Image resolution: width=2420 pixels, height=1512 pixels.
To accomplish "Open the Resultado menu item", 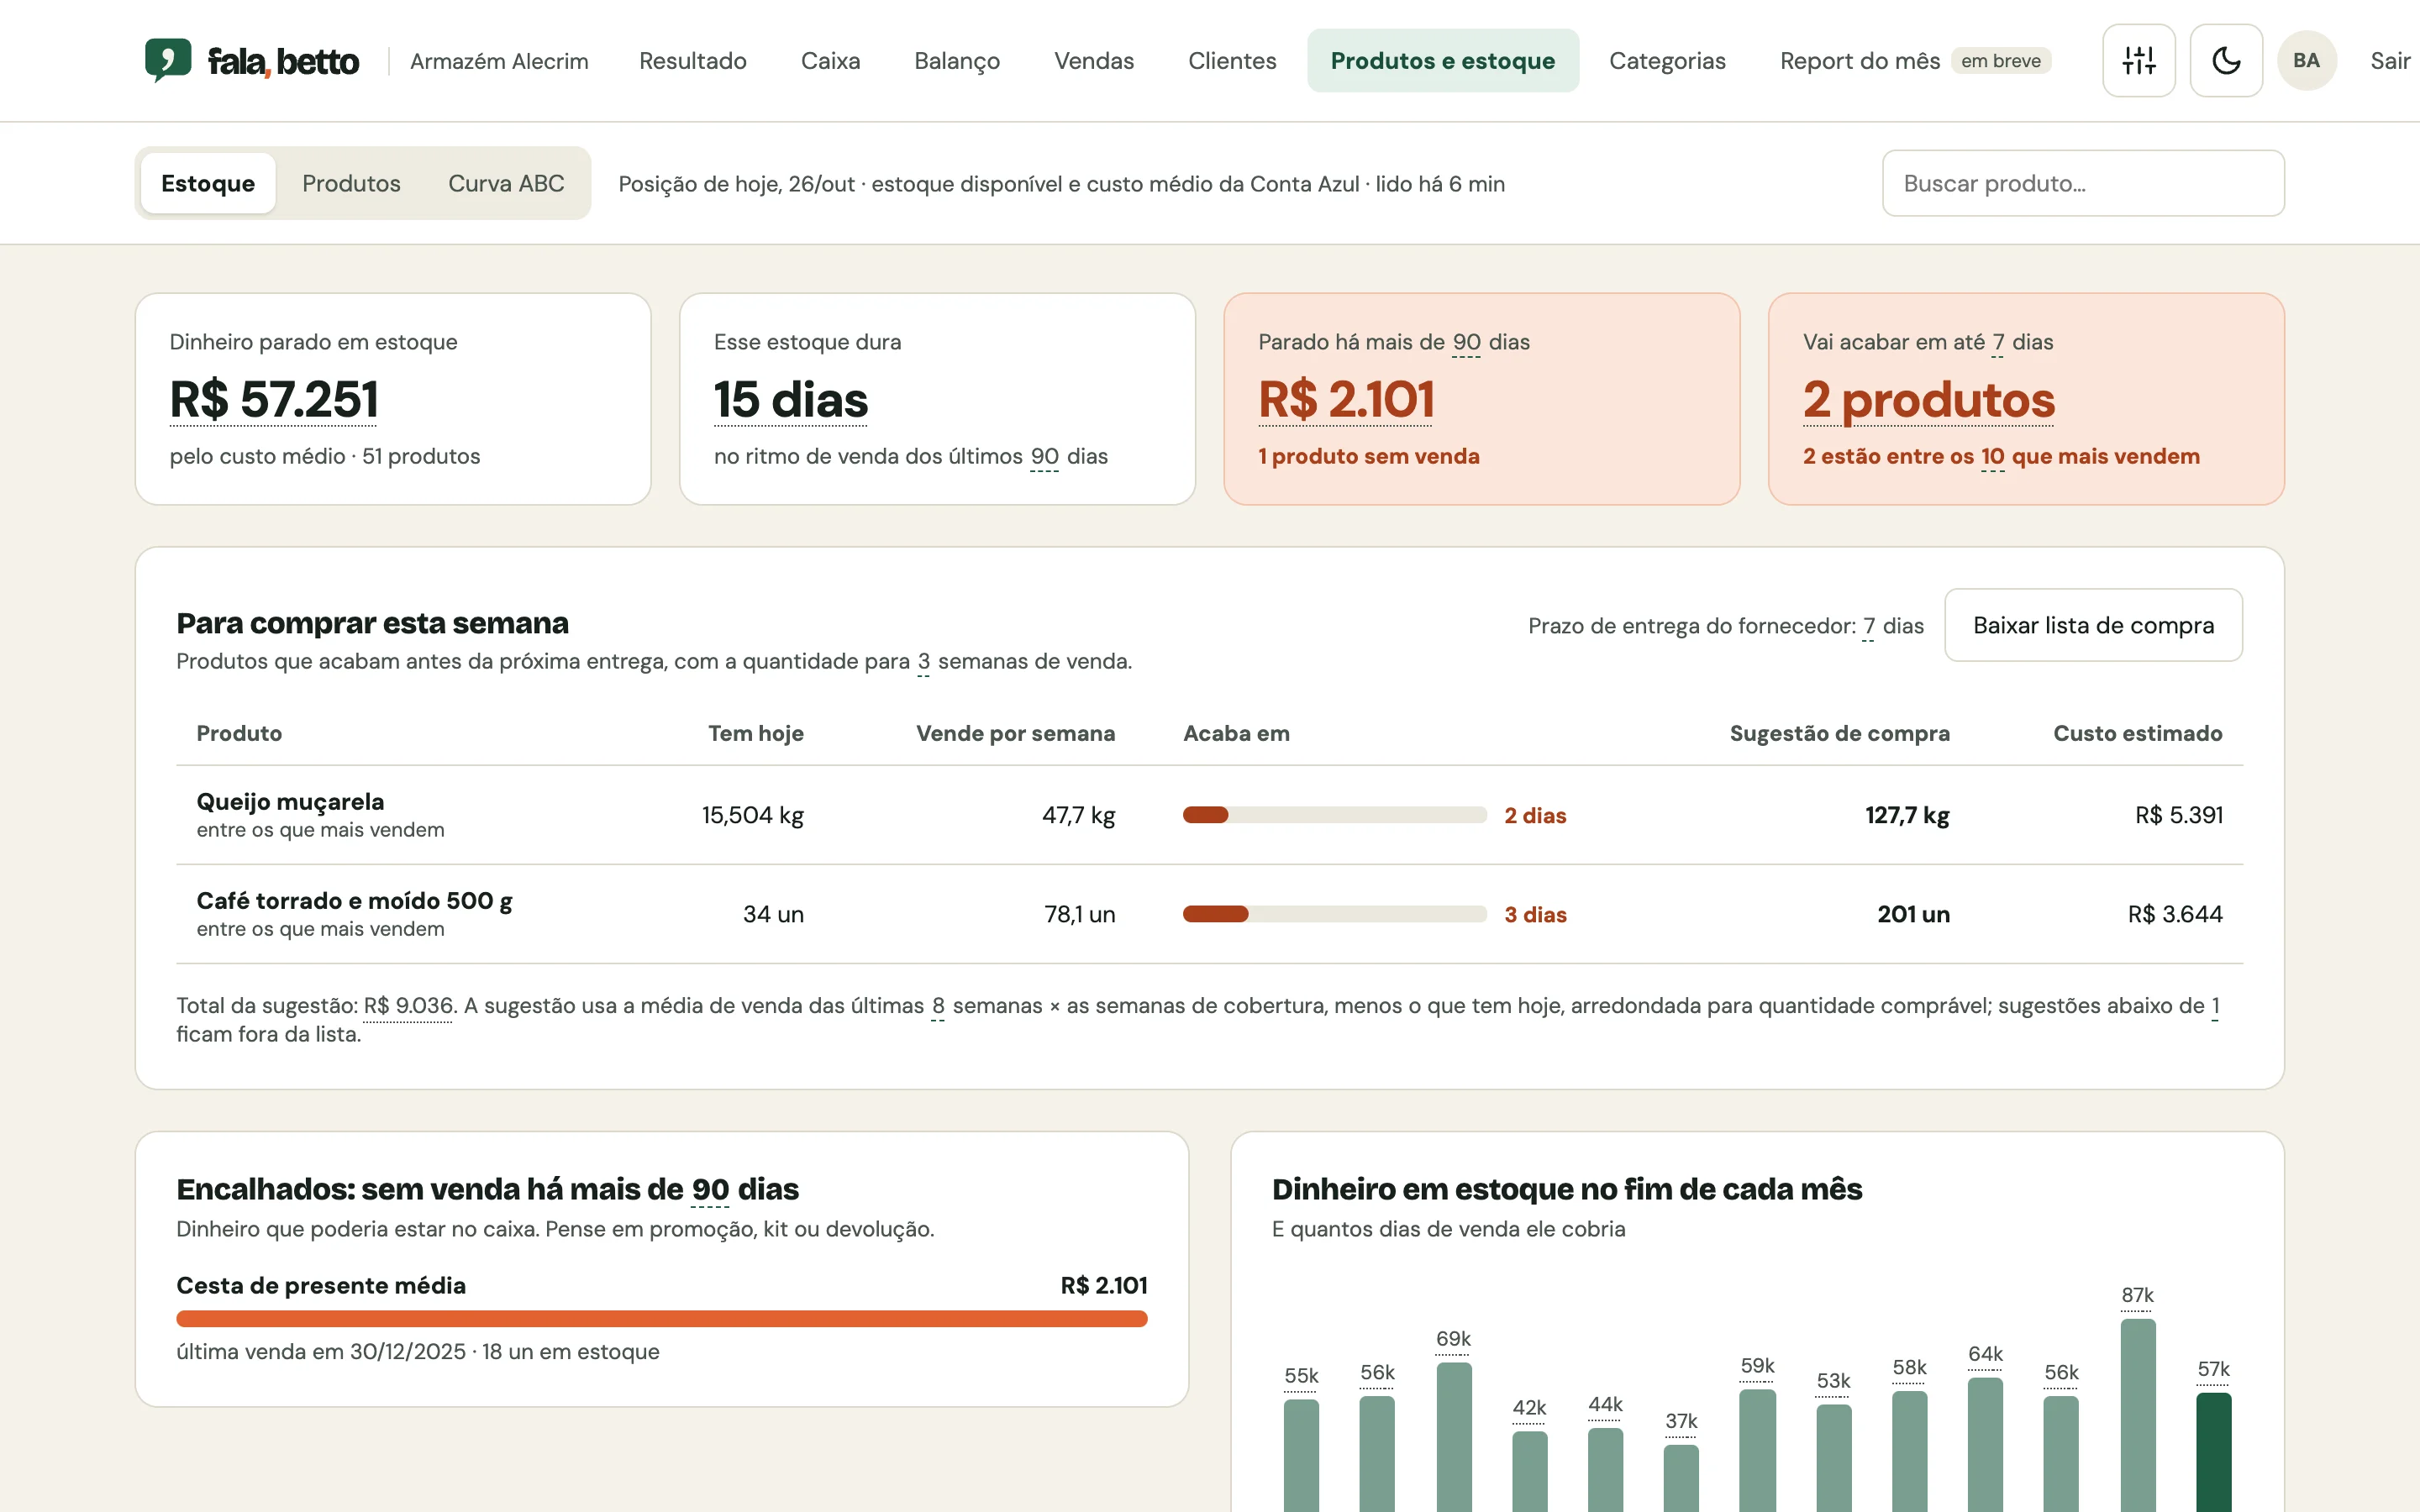I will point(693,61).
